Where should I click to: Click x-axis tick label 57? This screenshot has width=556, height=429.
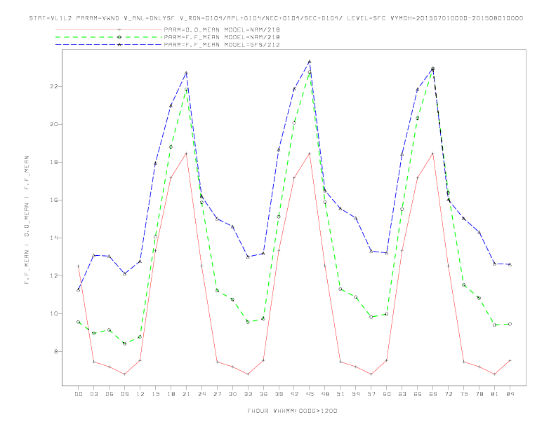pyautogui.click(x=371, y=394)
